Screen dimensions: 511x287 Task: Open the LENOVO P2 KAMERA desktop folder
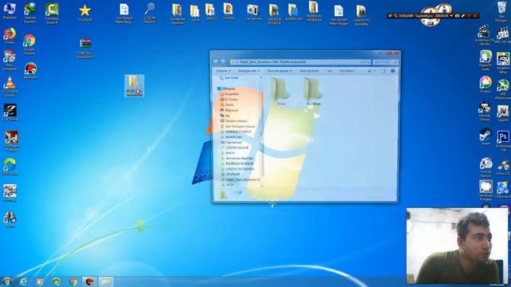[x=361, y=15]
